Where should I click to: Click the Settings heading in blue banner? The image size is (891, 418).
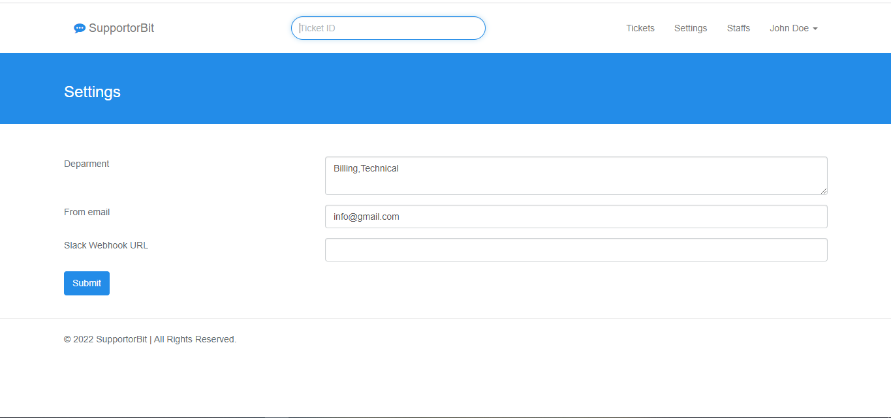point(92,92)
